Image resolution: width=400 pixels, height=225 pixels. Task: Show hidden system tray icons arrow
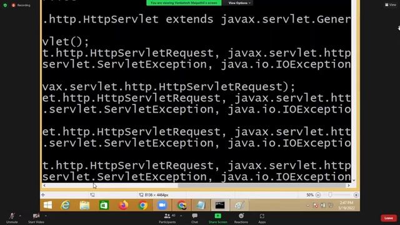pos(308,206)
